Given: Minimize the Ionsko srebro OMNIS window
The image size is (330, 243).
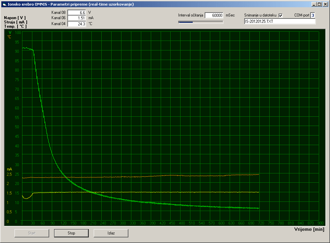Looking at the screenshot, I should pos(314,4).
